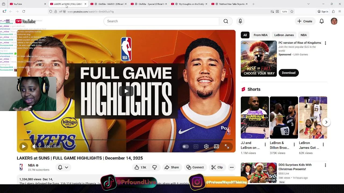Go back in browser history

coord(11,12)
